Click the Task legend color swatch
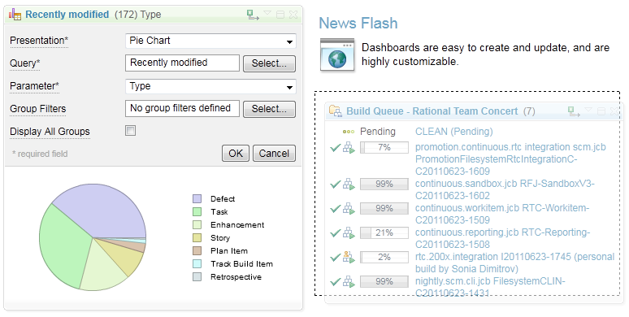The image size is (629, 317). [x=197, y=211]
